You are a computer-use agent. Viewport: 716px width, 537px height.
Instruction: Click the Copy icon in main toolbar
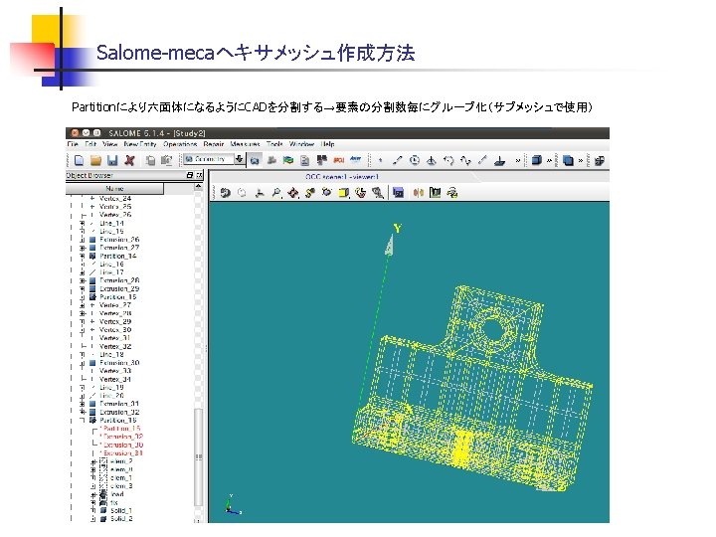[x=150, y=160]
